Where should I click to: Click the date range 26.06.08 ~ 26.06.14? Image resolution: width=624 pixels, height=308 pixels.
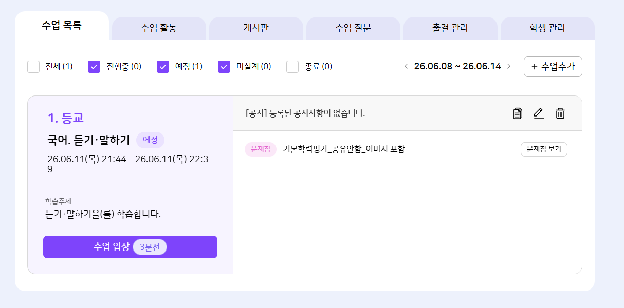[x=457, y=66]
